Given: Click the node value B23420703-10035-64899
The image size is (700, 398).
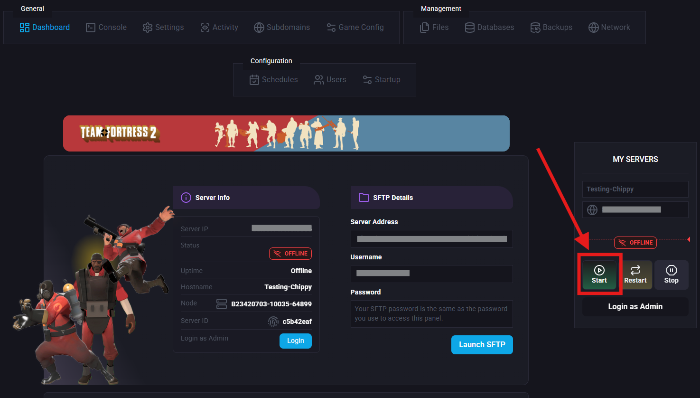Looking at the screenshot, I should (x=271, y=304).
